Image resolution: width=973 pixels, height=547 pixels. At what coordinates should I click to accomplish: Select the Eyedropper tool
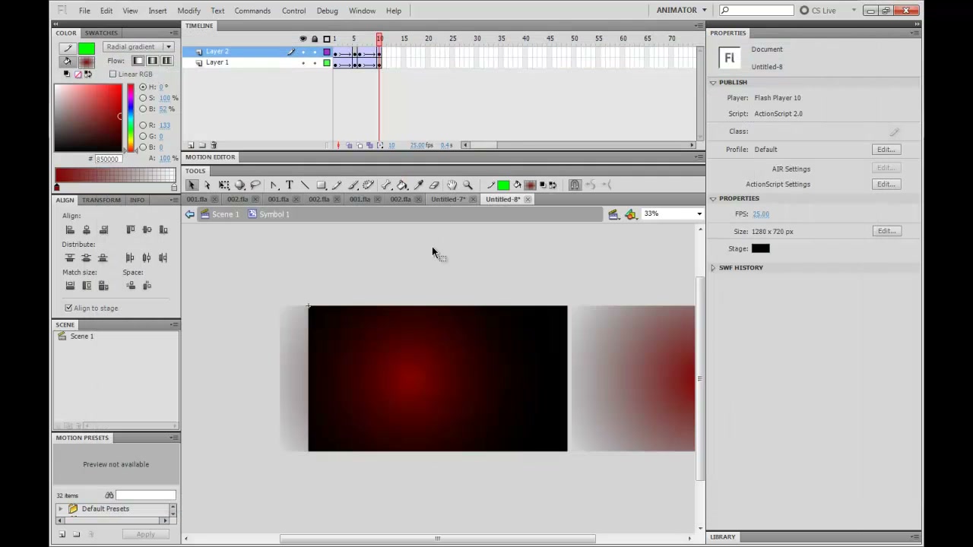point(418,185)
